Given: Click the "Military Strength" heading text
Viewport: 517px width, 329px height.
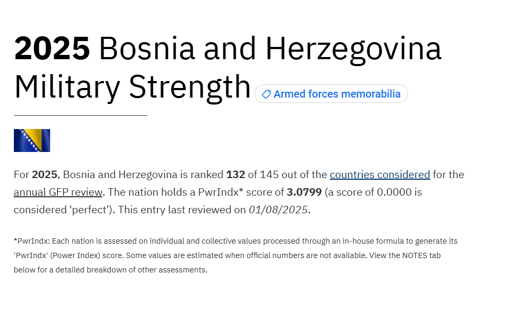Looking at the screenshot, I should point(132,87).
